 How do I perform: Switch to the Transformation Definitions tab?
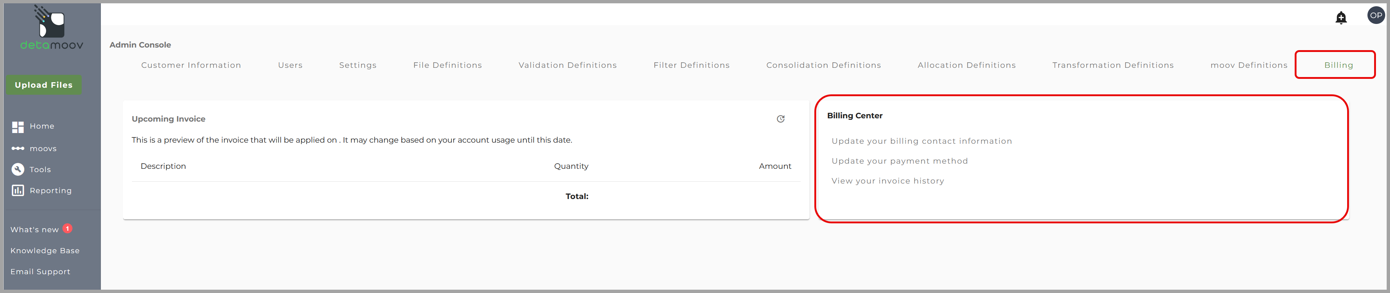pyautogui.click(x=1113, y=65)
